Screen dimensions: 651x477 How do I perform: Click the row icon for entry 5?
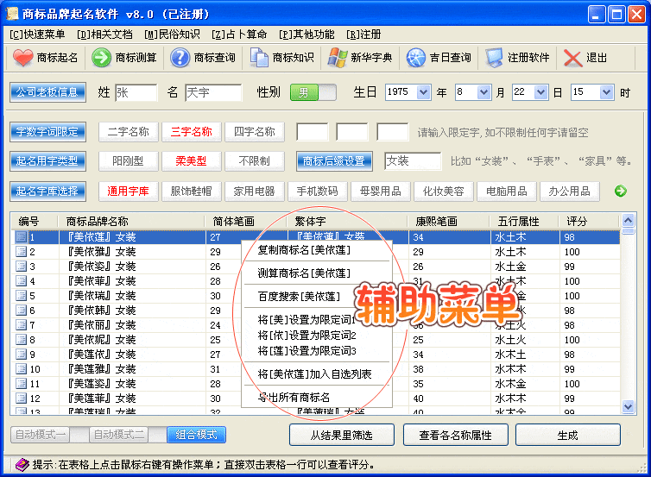(22, 295)
